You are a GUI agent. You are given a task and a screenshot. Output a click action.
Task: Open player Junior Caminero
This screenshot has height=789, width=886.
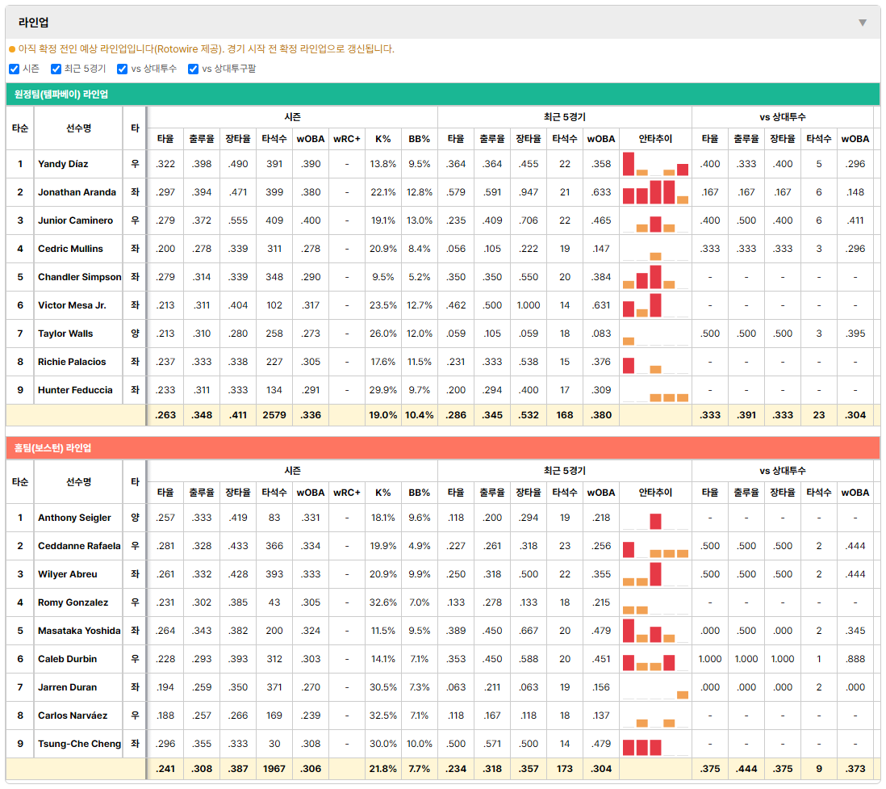pyautogui.click(x=75, y=220)
